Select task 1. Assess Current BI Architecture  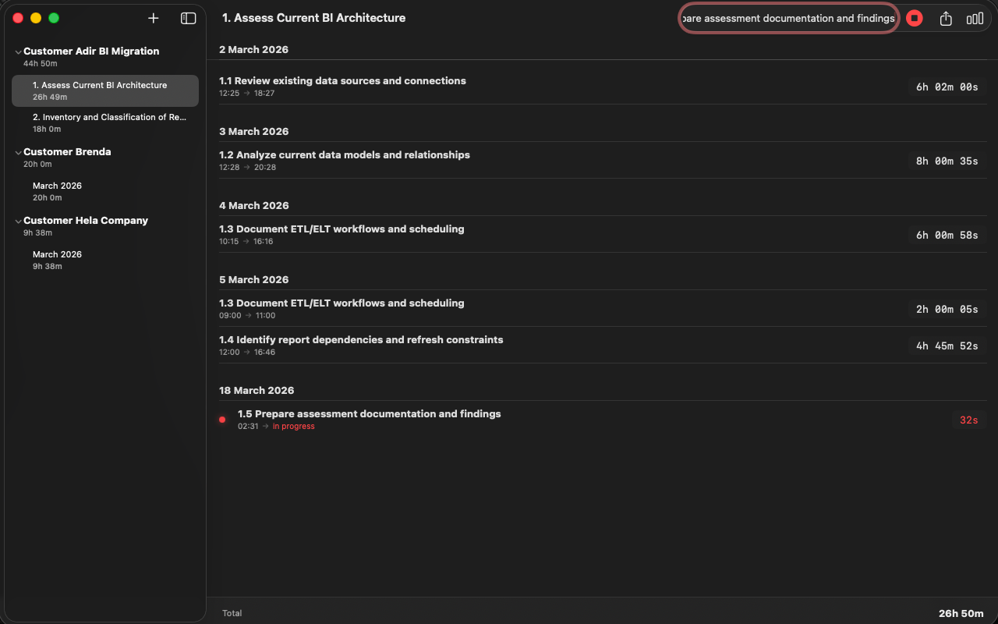pos(105,90)
